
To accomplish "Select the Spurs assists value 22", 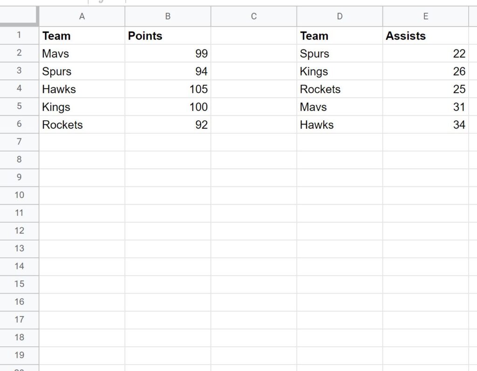I will click(425, 54).
